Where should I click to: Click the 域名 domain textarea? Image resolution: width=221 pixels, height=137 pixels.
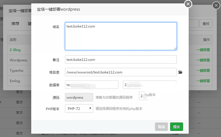[x=121, y=36]
